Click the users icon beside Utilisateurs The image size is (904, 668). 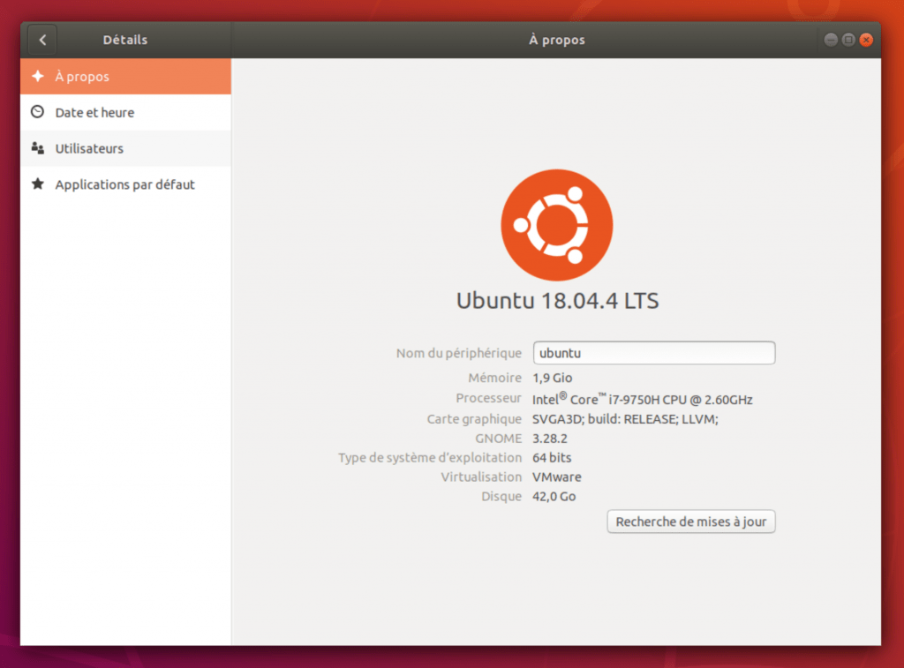[x=37, y=148]
